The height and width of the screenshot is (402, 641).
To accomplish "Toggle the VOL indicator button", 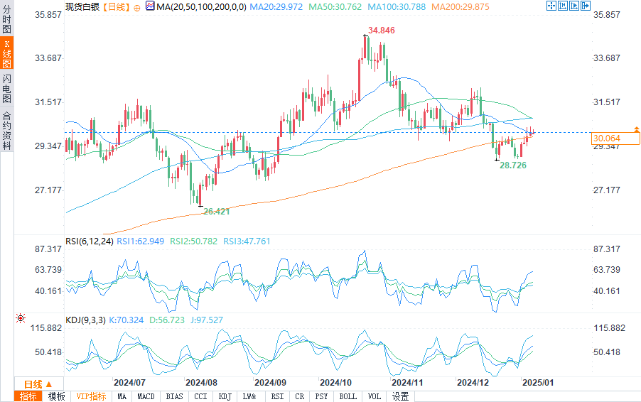I will pyautogui.click(x=374, y=396).
